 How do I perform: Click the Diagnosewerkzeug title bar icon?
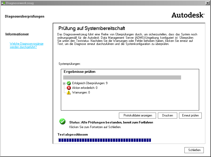(x=3, y=3)
